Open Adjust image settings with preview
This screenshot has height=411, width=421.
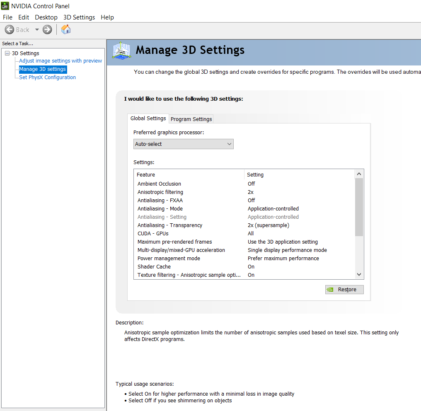(x=60, y=60)
